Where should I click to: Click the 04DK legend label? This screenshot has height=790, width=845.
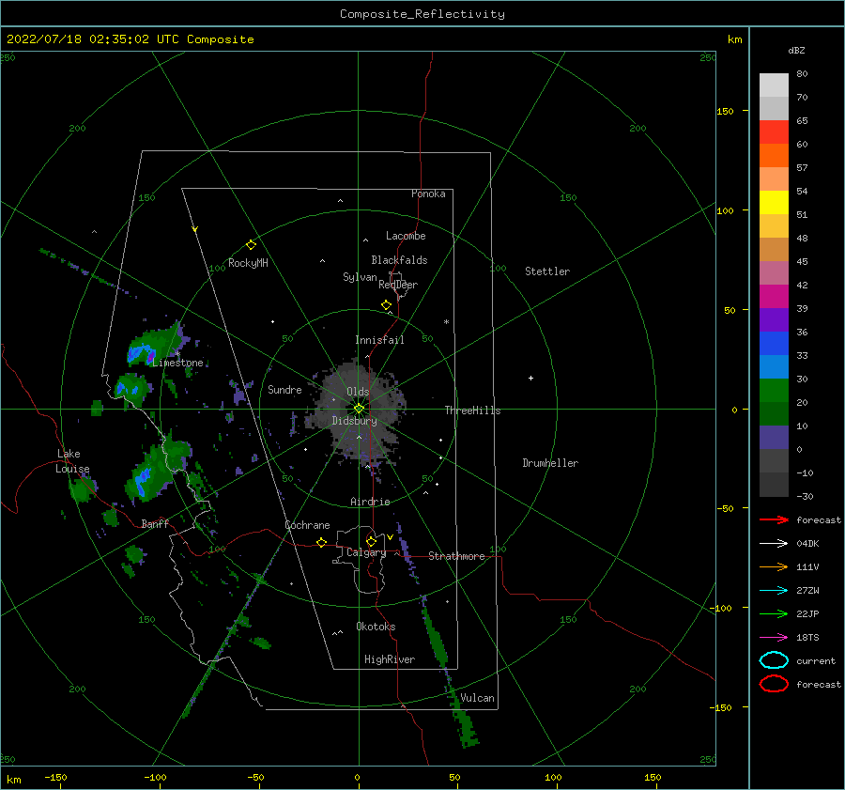tap(807, 544)
